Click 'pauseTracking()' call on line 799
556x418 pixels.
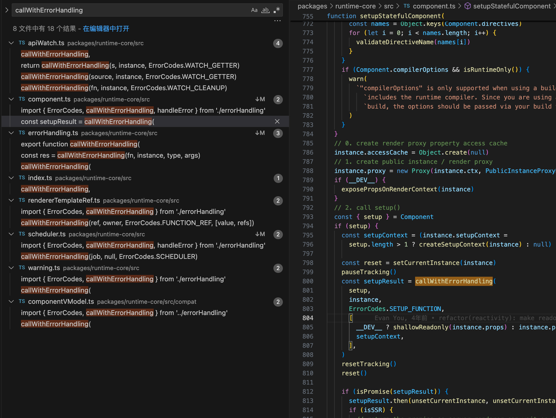pos(369,272)
